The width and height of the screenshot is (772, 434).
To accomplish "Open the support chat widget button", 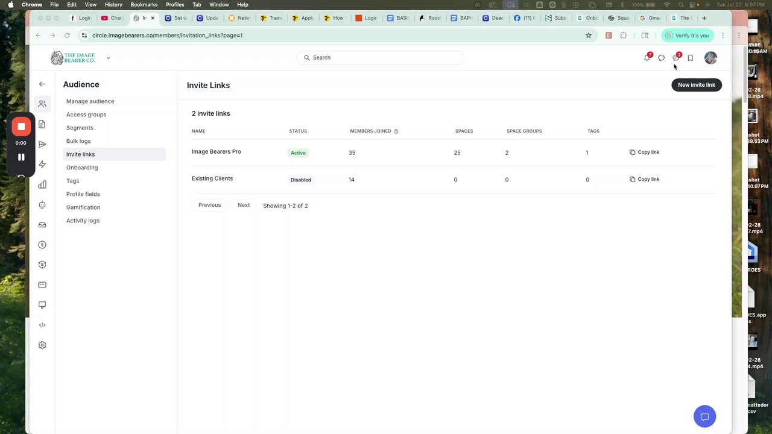I will pyautogui.click(x=704, y=417).
